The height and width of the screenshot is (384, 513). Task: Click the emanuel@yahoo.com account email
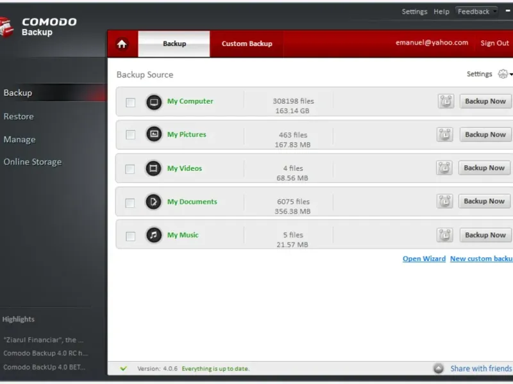(x=432, y=43)
